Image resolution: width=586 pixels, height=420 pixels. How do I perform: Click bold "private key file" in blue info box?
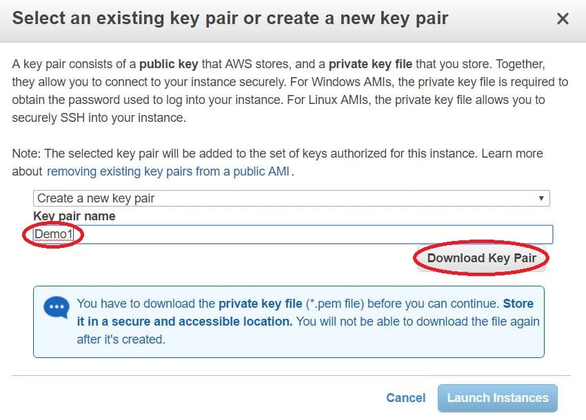click(260, 303)
